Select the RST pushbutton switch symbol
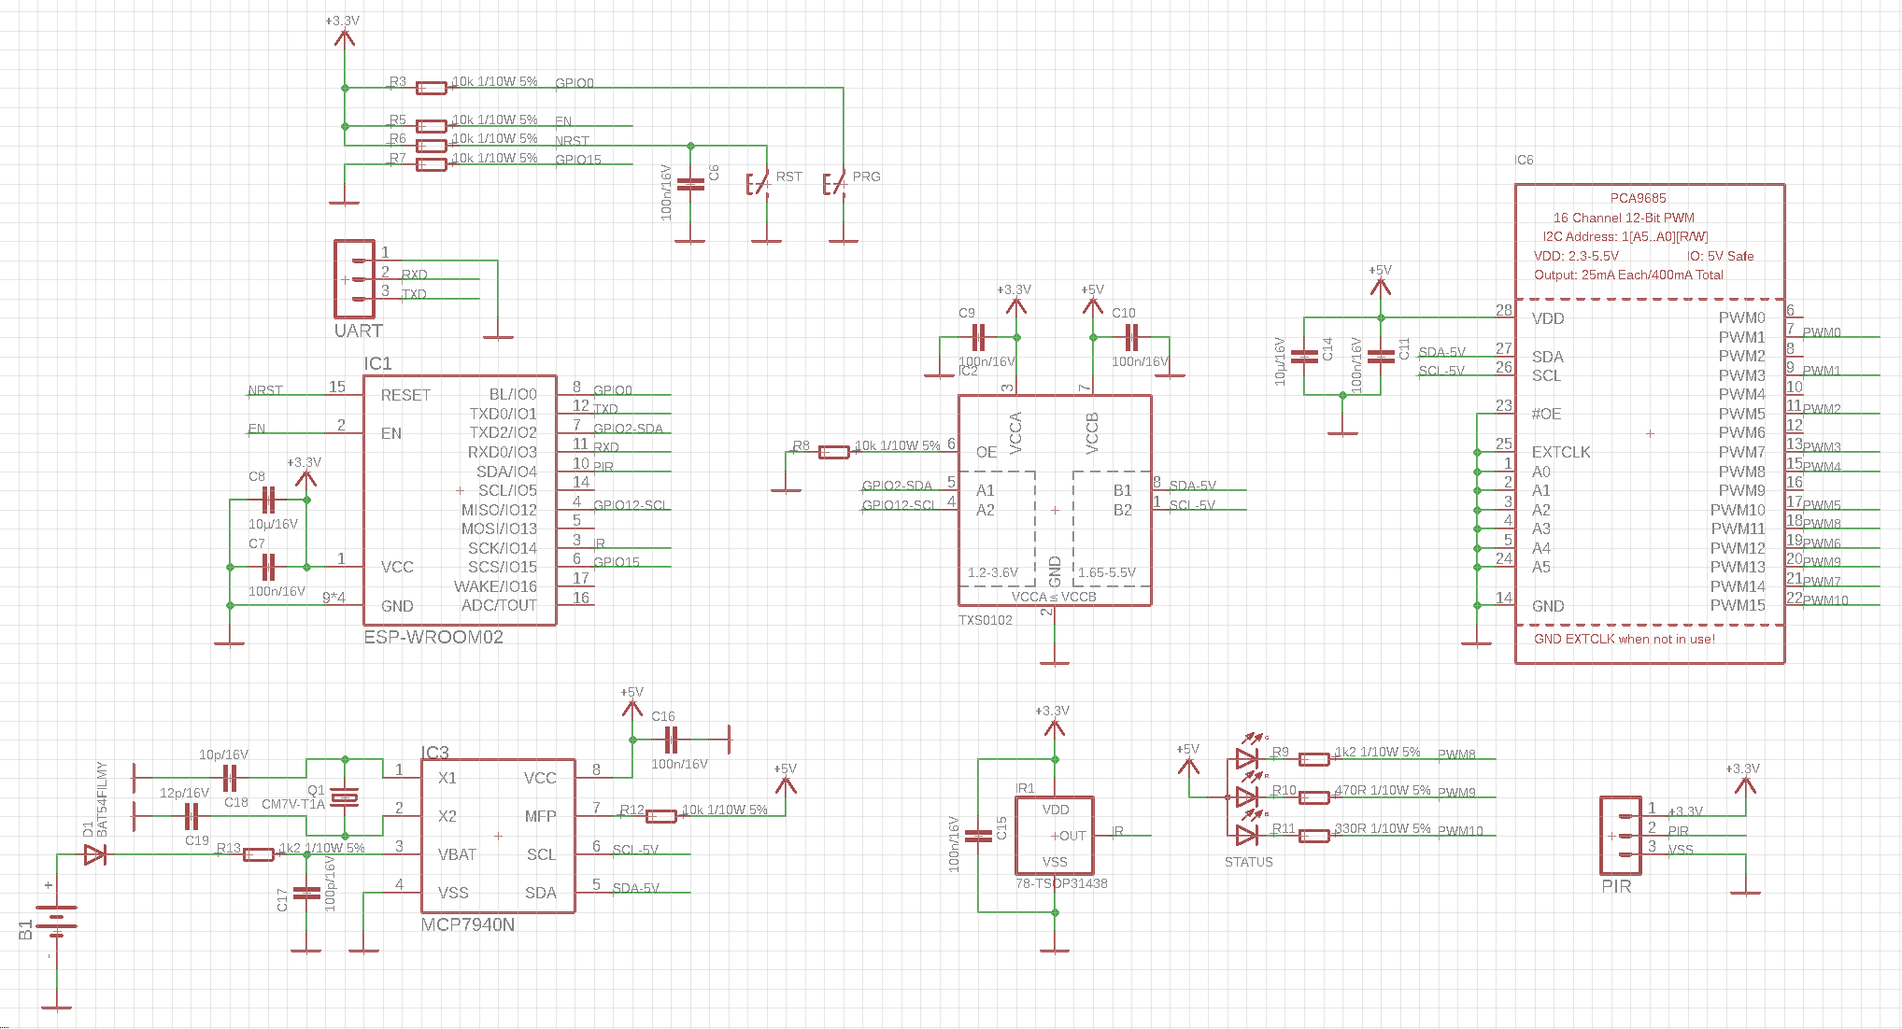 coord(759,184)
